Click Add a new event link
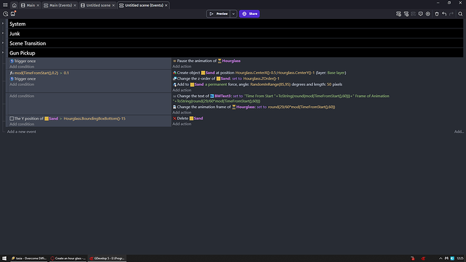This screenshot has height=262, width=466. click(22, 132)
